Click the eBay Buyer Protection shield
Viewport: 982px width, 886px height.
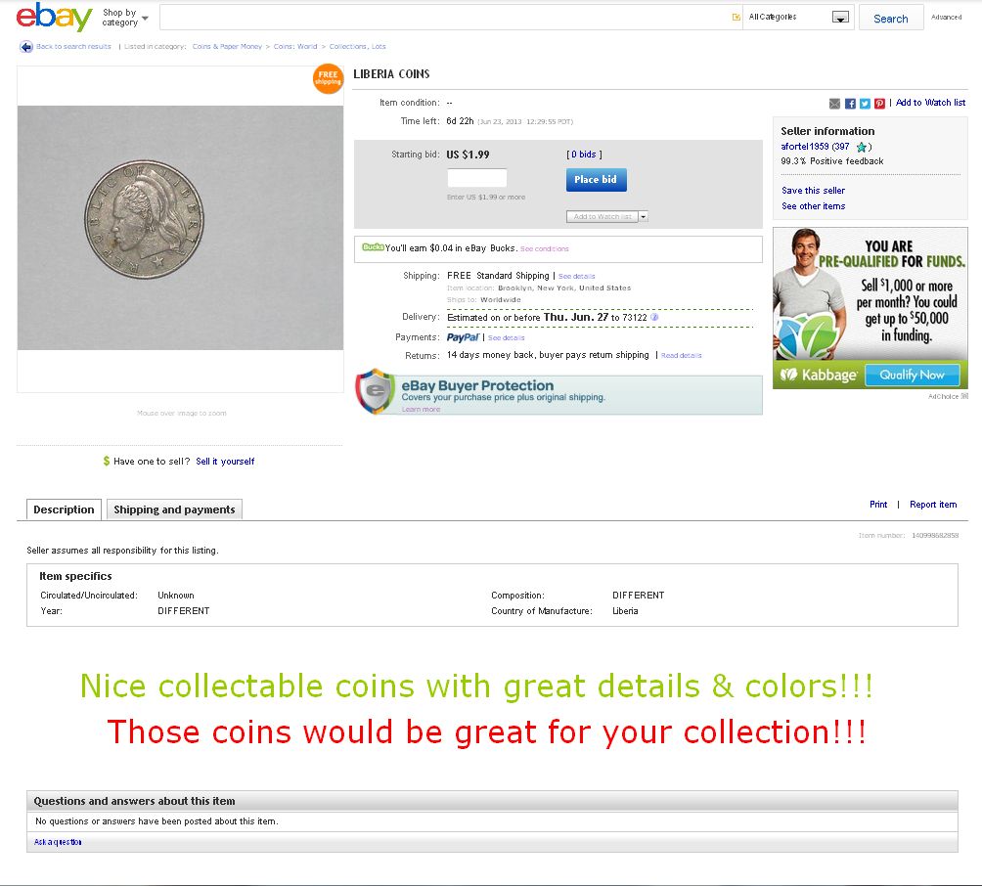tap(376, 391)
